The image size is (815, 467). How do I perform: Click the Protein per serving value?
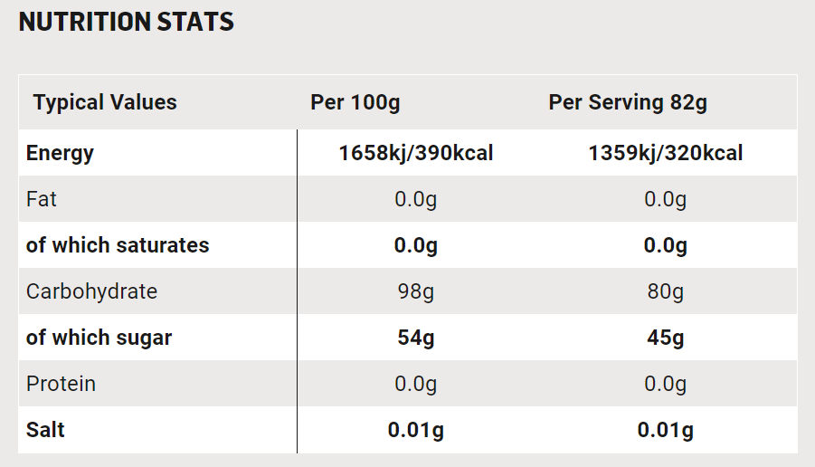click(666, 384)
